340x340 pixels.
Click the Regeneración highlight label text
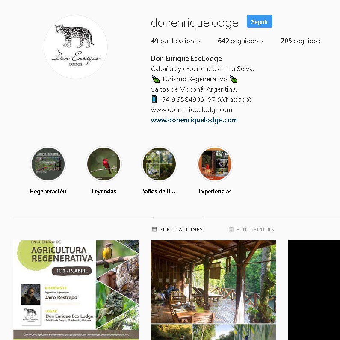[x=48, y=191]
